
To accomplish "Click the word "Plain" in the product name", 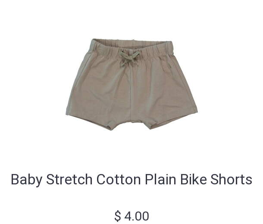I will [160, 179].
